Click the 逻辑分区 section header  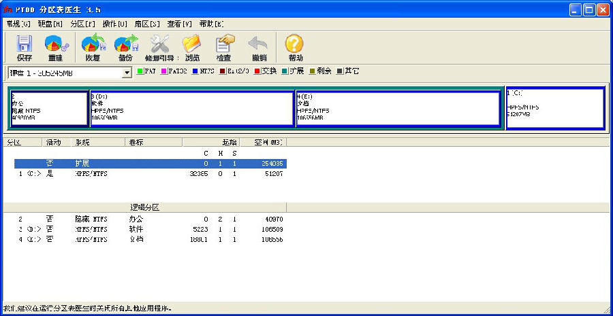(144, 207)
